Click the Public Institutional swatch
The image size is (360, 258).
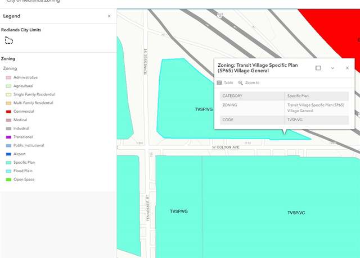(8, 146)
